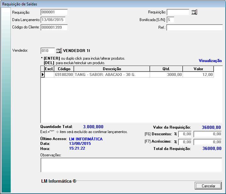The width and height of the screenshot is (226, 194).
Task: Select the Vendedor code field
Action: [x=48, y=50]
